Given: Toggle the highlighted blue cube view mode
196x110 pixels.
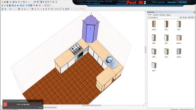Looking at the screenshot, I should tap(13, 5).
